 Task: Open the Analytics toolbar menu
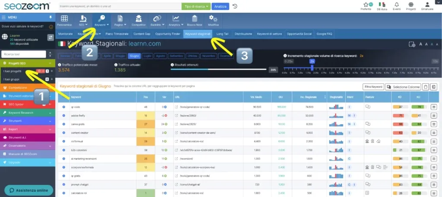coord(176,21)
